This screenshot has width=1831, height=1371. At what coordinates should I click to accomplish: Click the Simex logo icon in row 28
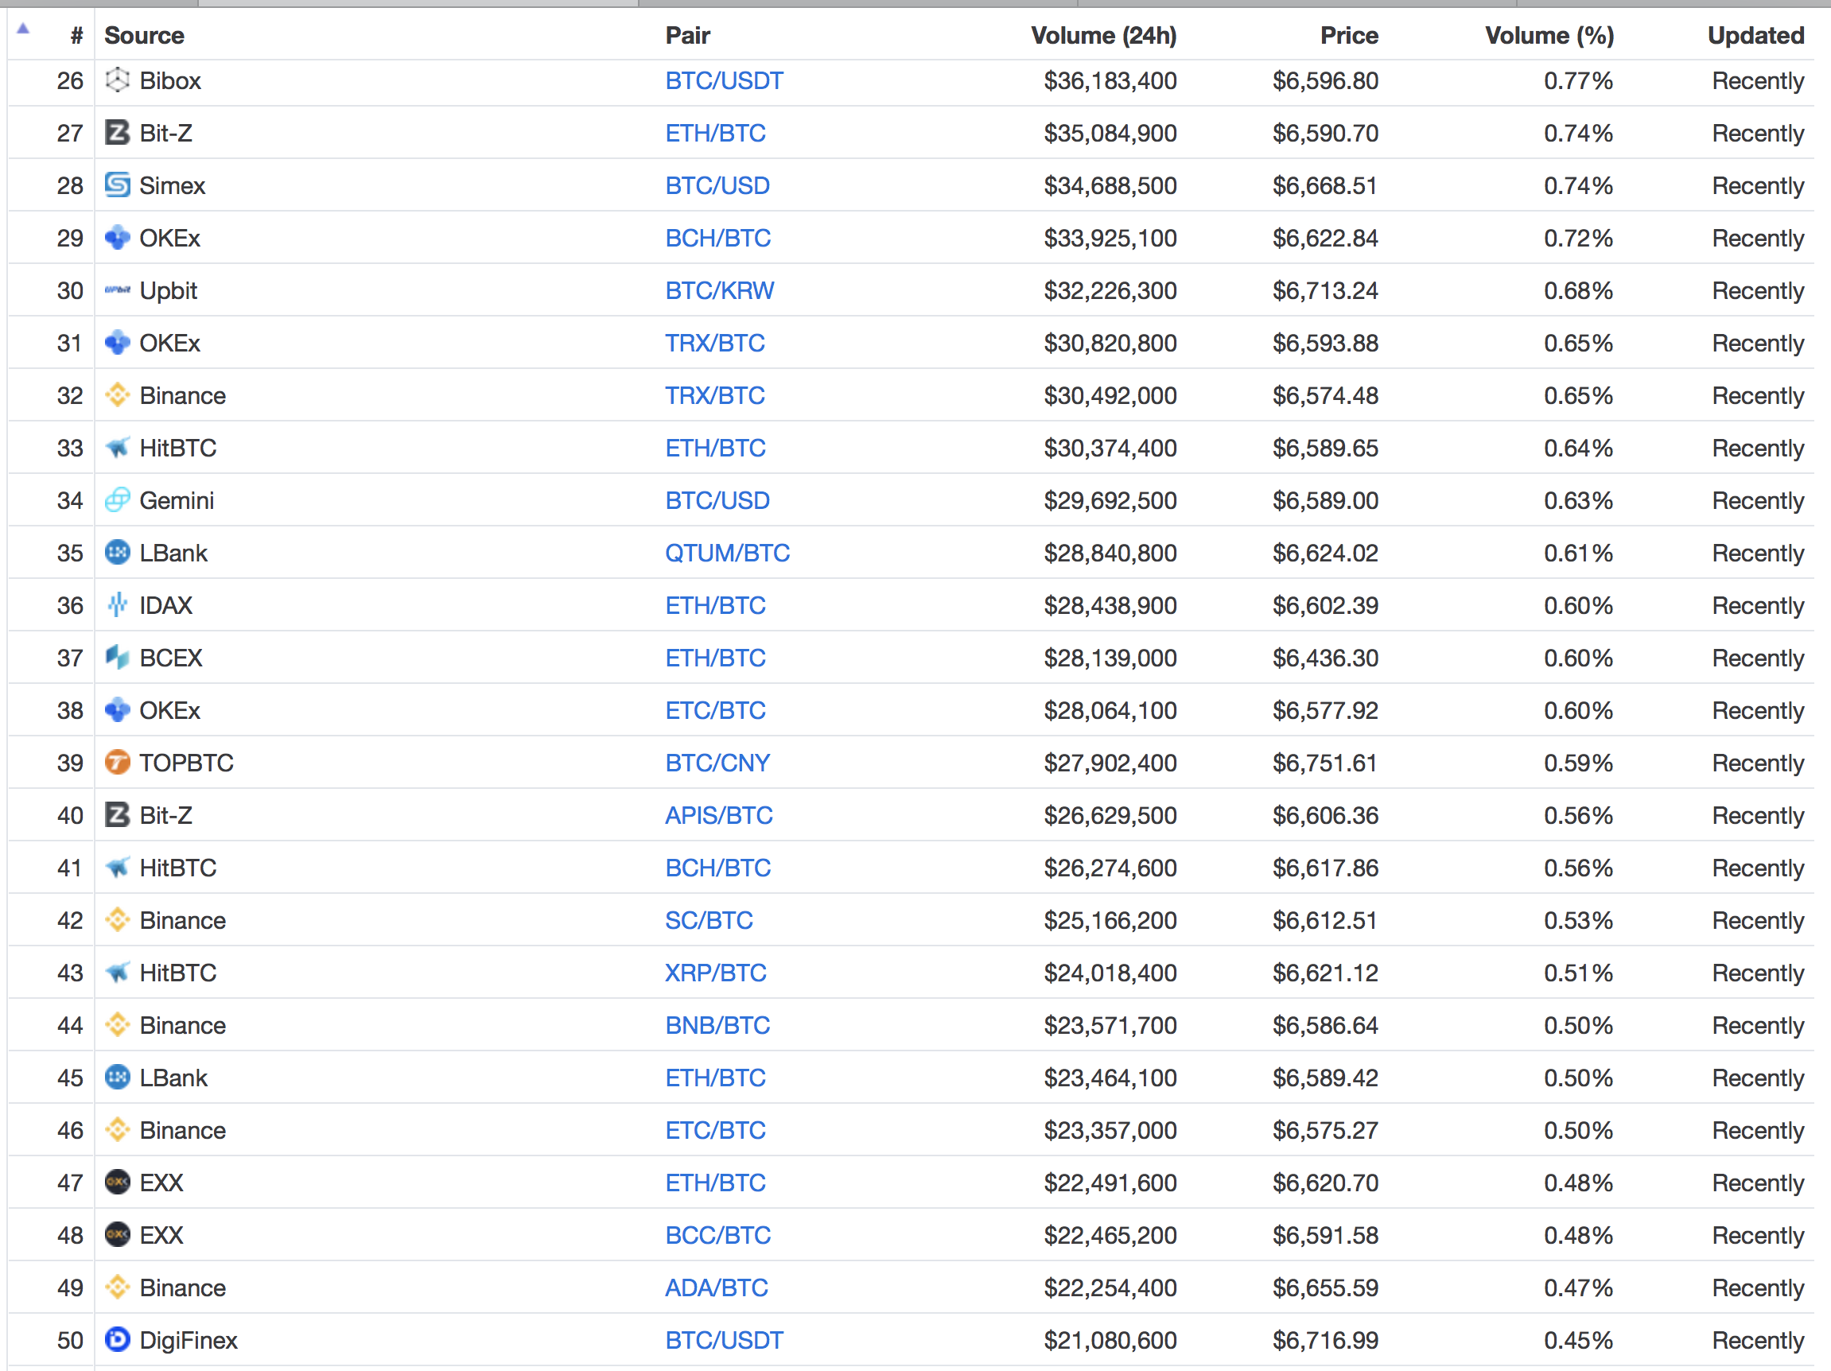pyautogui.click(x=118, y=185)
